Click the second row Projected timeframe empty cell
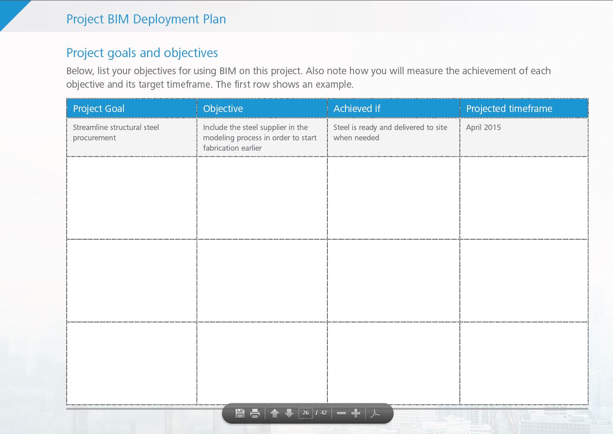The image size is (613, 434). pyautogui.click(x=524, y=198)
